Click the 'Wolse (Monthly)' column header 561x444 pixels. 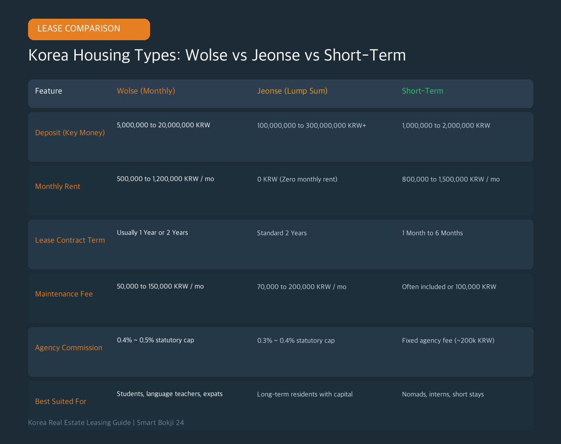point(146,91)
